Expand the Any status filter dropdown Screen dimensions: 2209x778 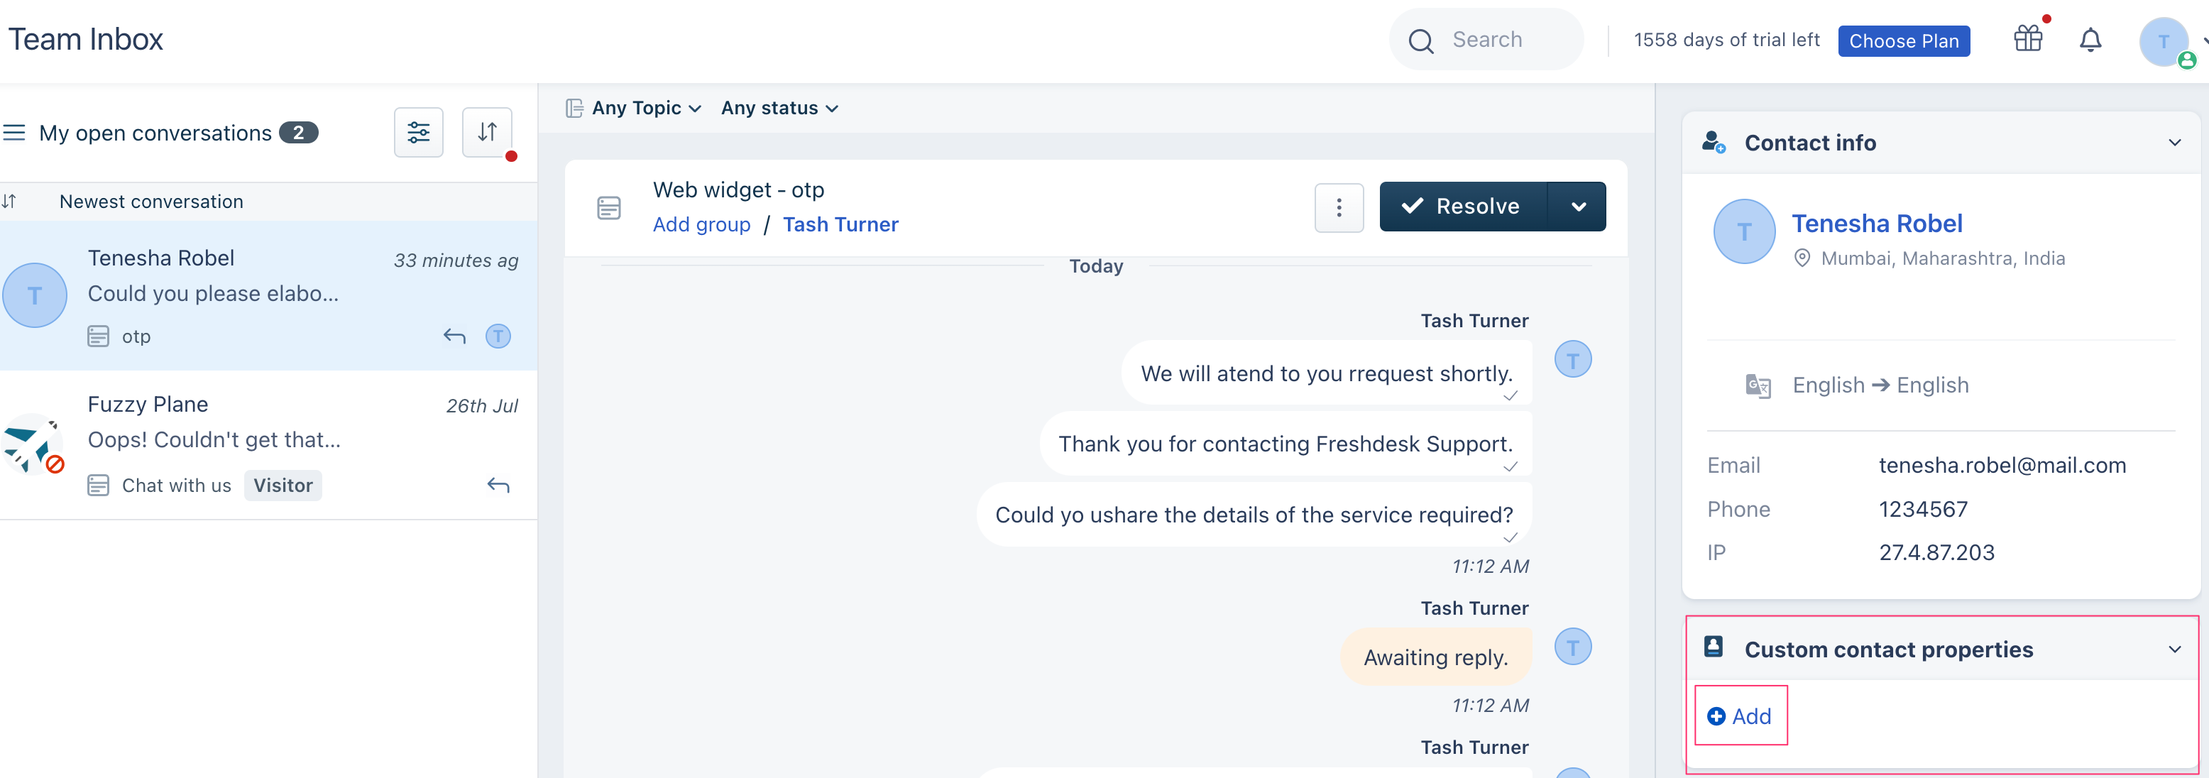pyautogui.click(x=779, y=107)
